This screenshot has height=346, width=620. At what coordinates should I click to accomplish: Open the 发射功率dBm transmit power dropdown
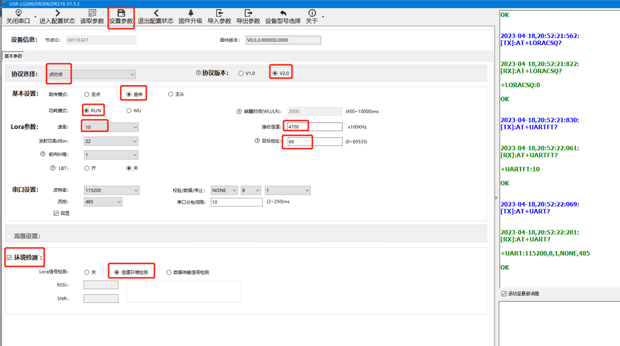pyautogui.click(x=111, y=141)
